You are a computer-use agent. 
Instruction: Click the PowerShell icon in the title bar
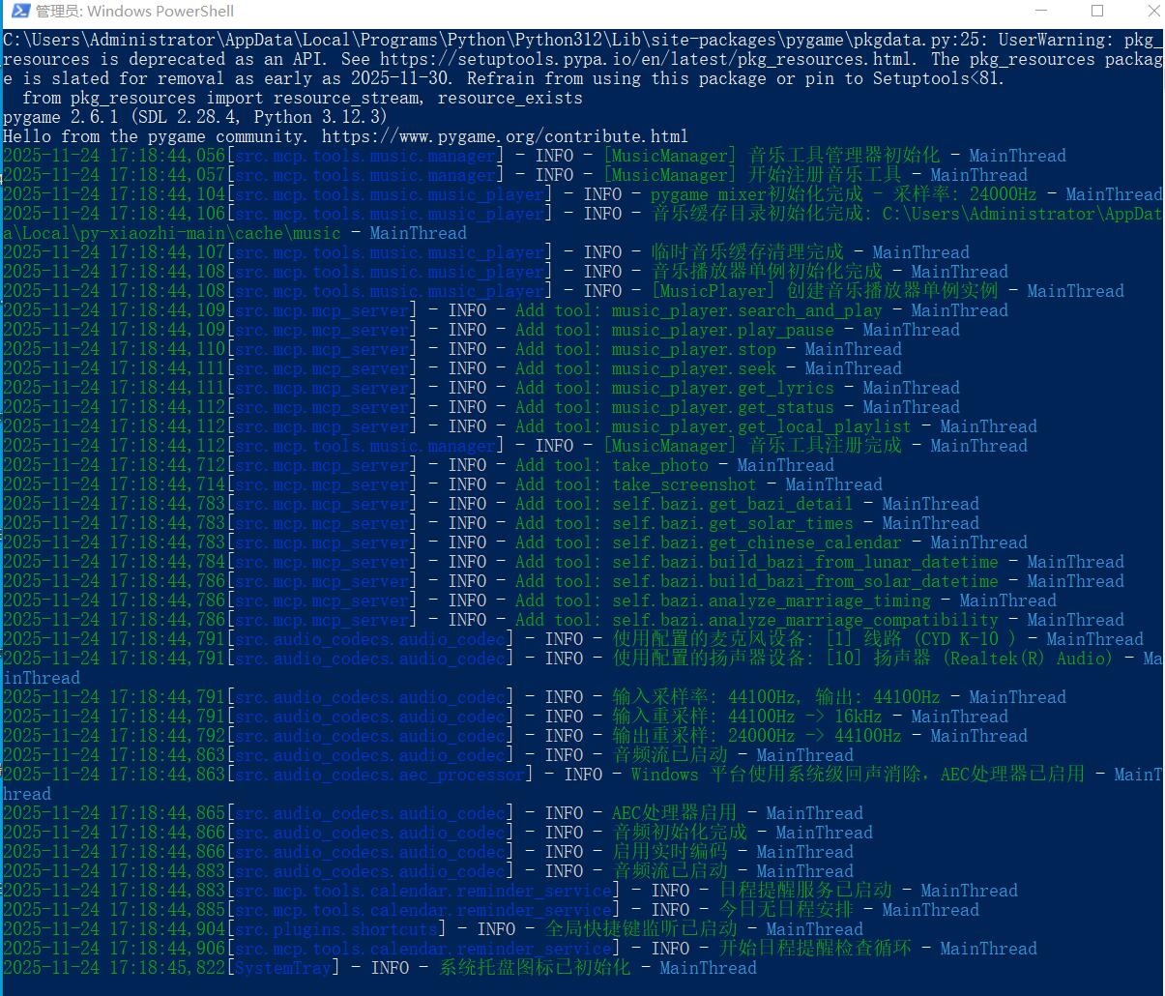pyautogui.click(x=16, y=12)
